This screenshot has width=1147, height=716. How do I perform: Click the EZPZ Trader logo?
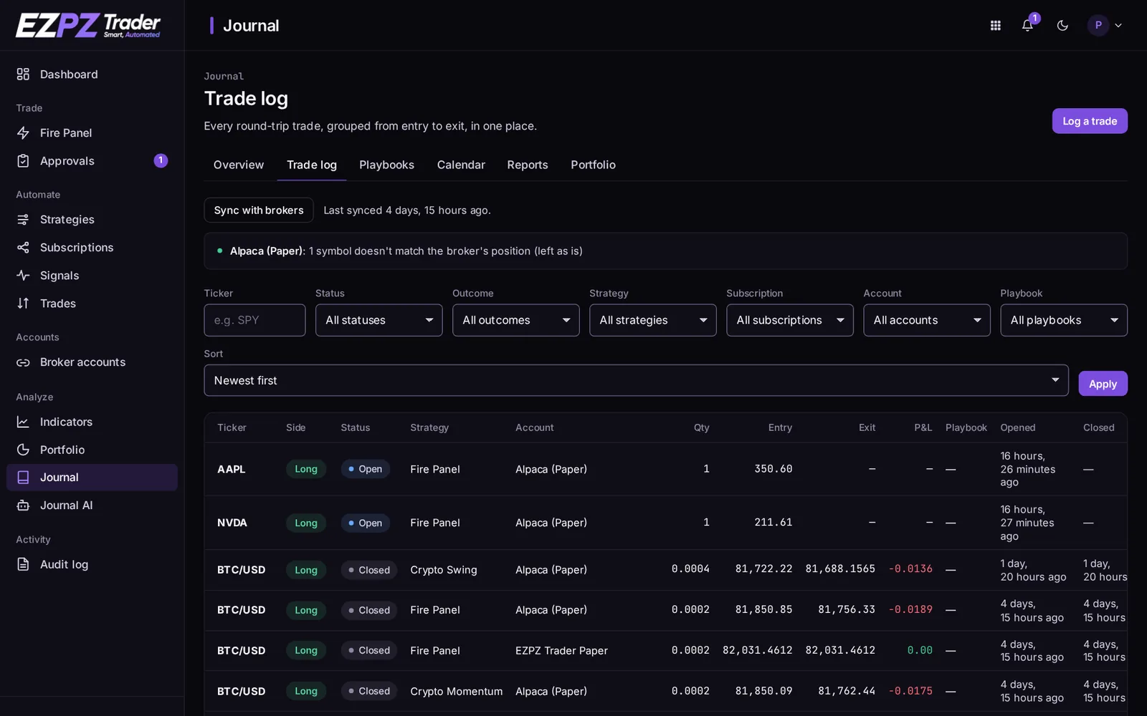click(88, 25)
